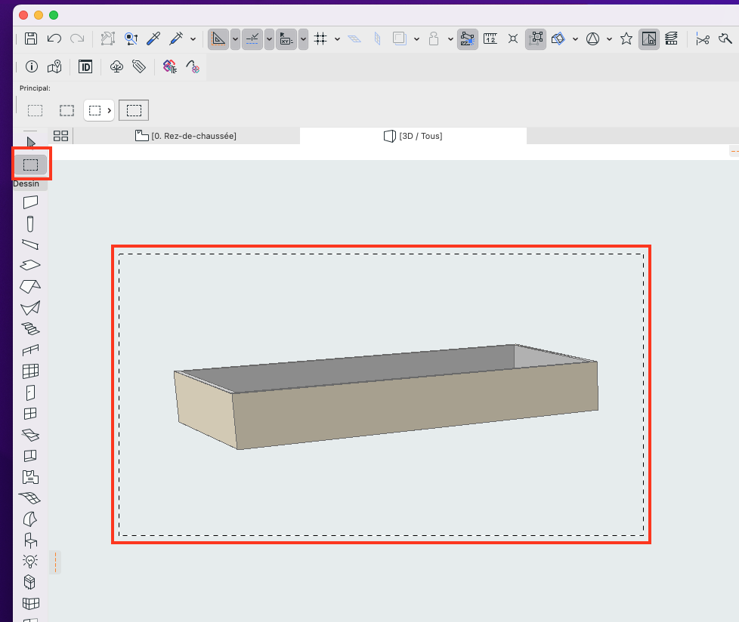The height and width of the screenshot is (622, 739).
Task: Open dropdown next to the syringe icon
Action: [193, 39]
